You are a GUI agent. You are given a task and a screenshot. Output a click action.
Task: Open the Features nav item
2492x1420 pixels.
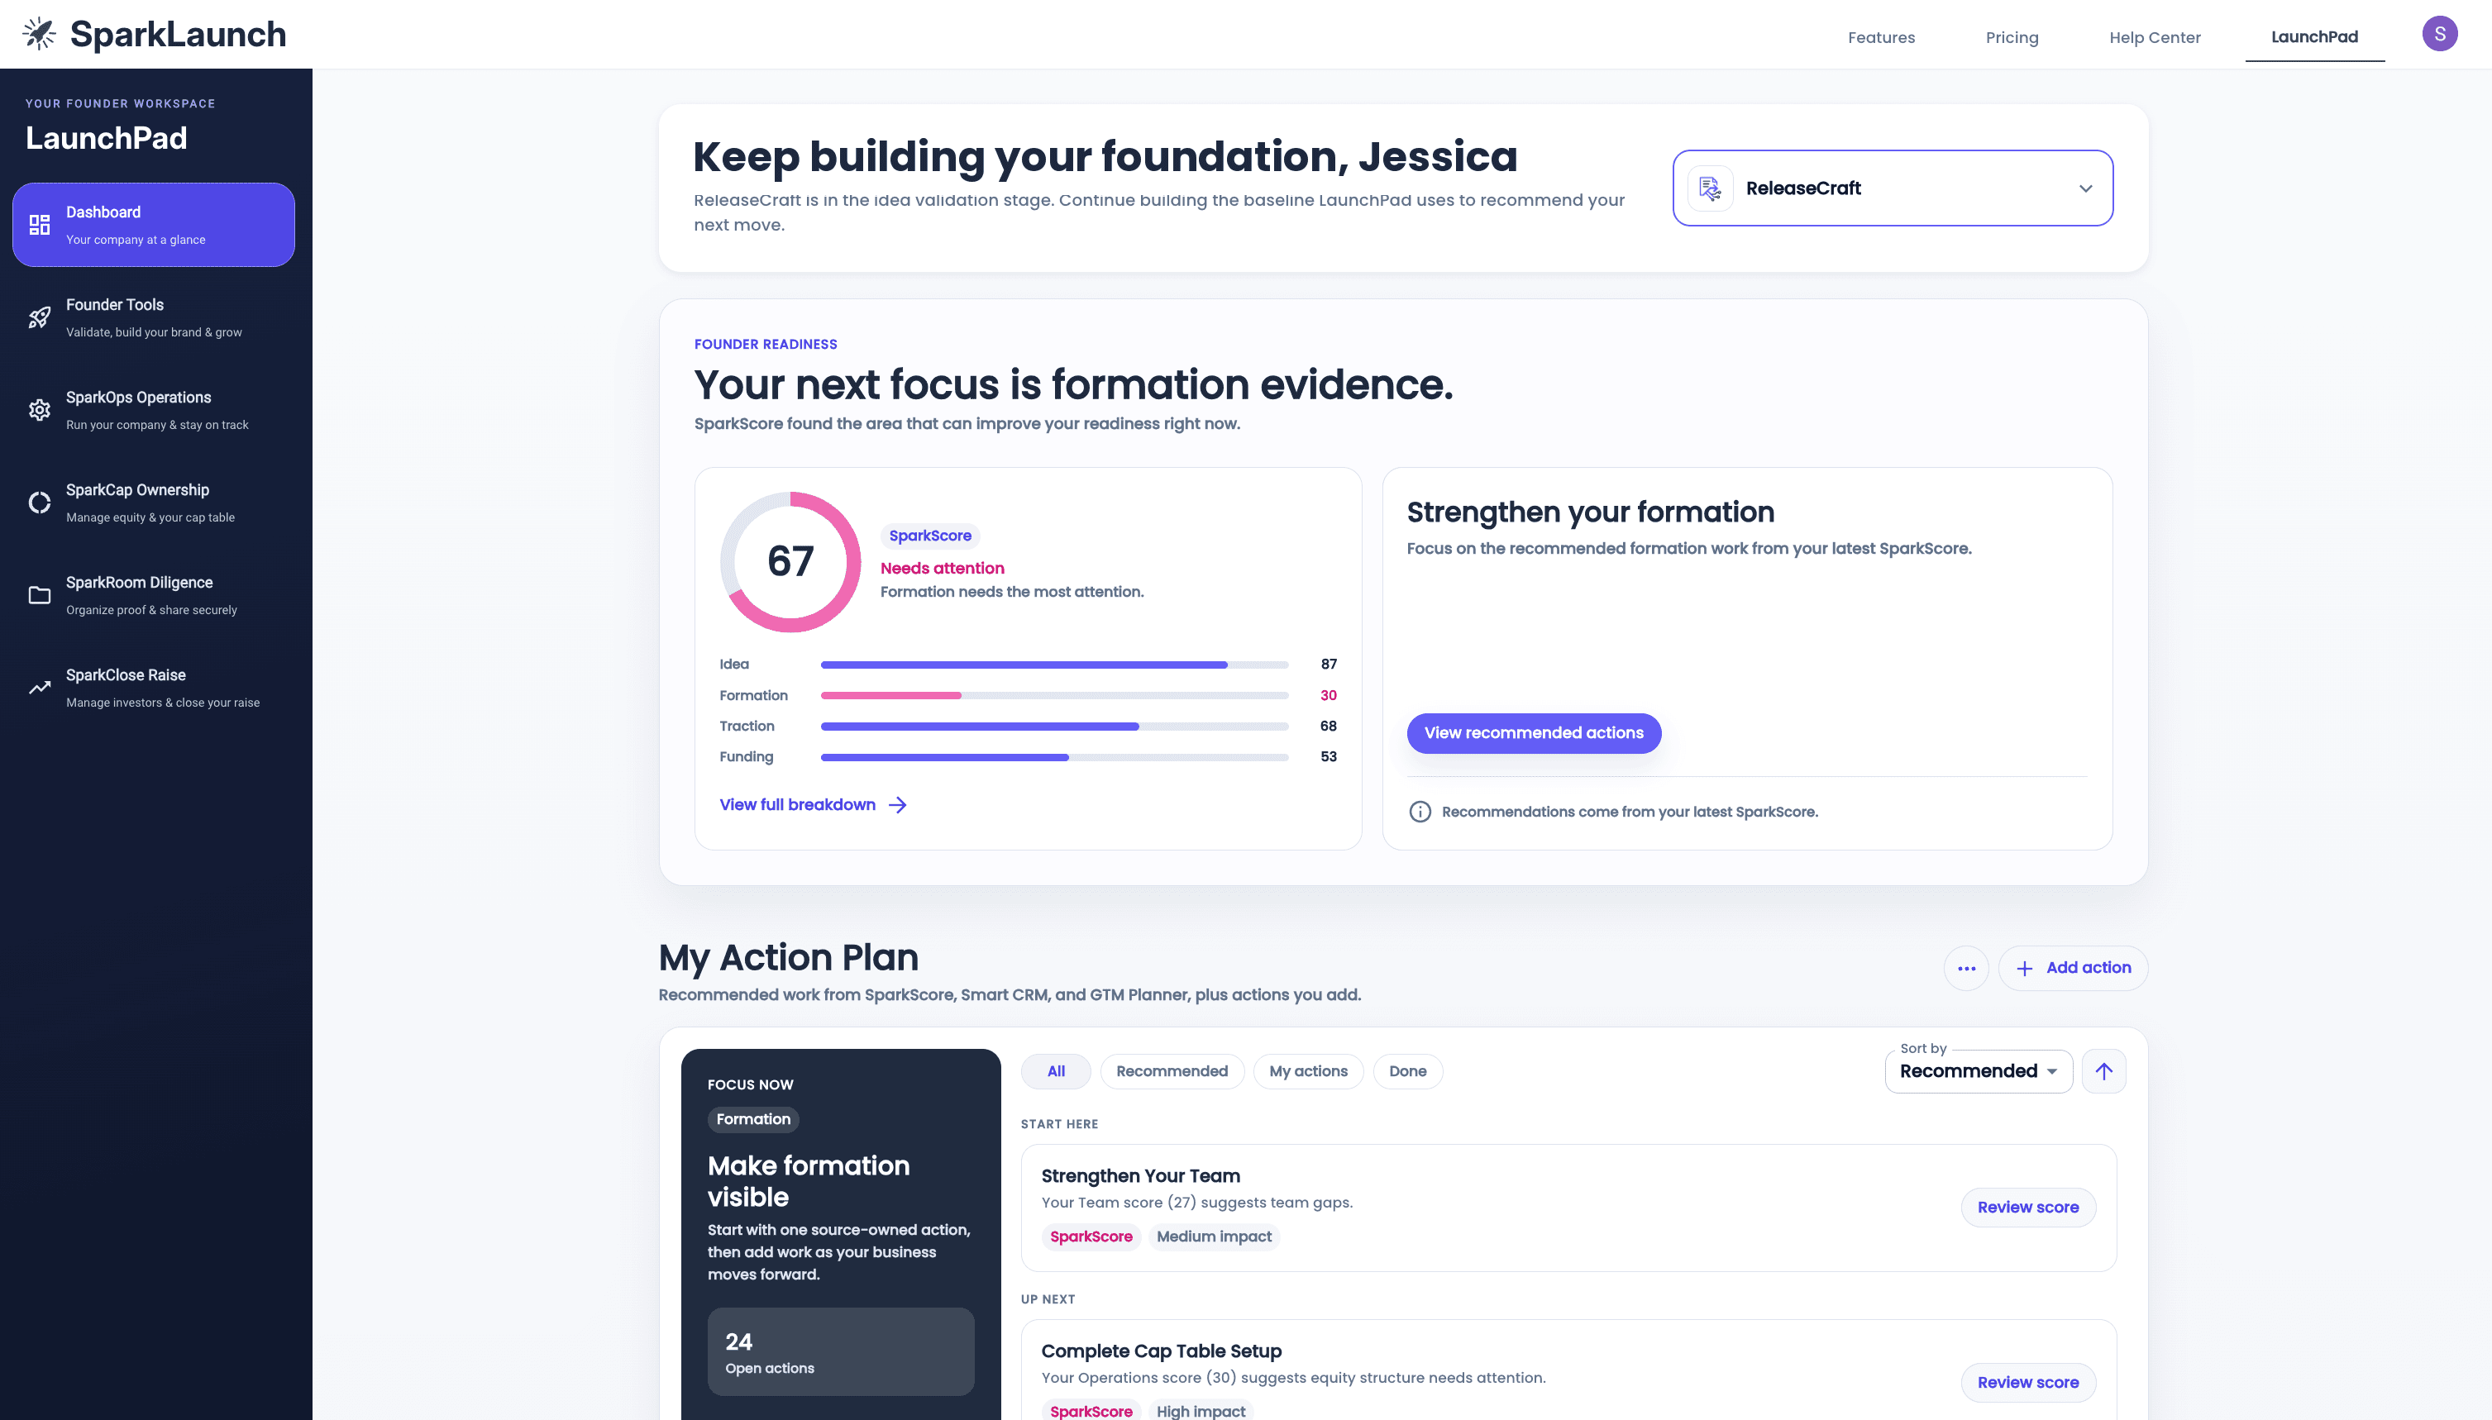(x=1880, y=37)
